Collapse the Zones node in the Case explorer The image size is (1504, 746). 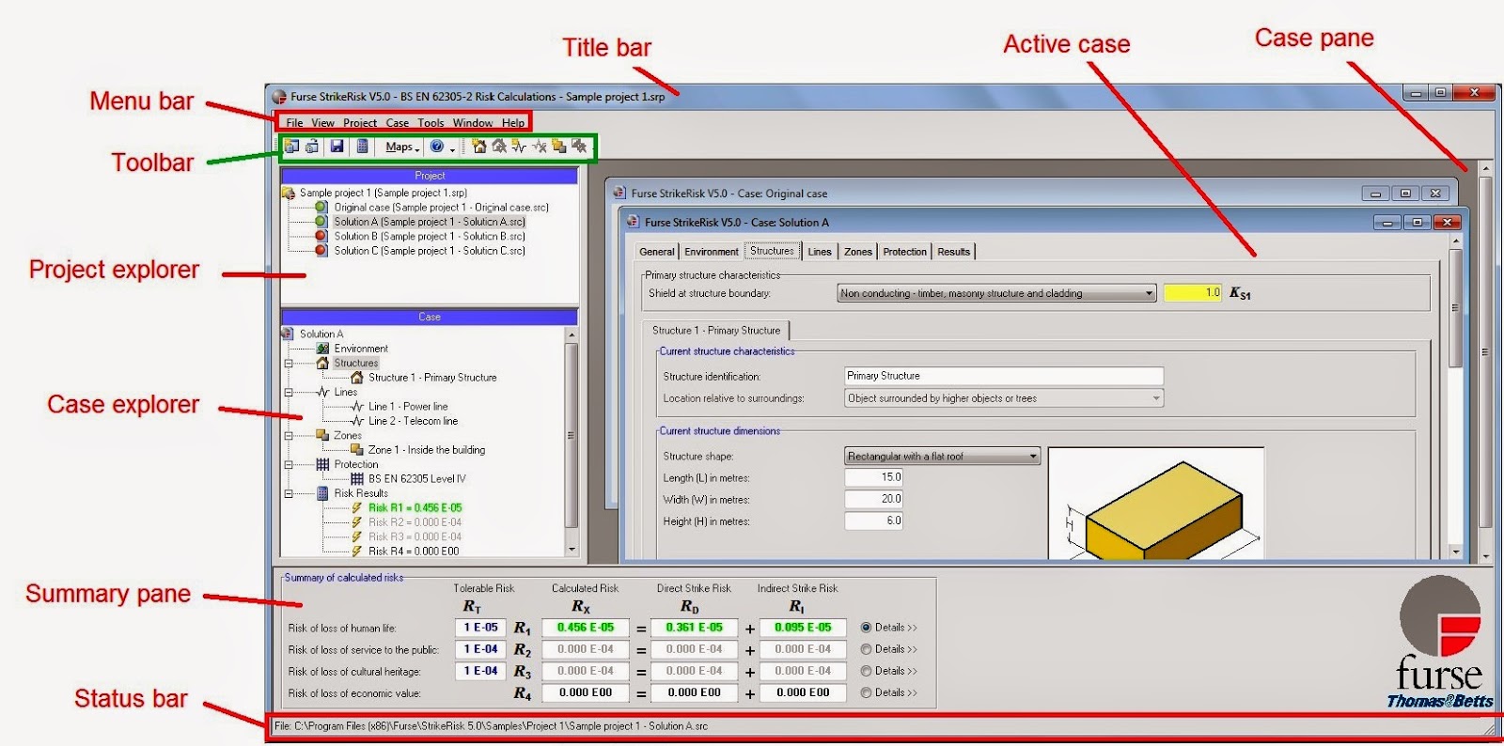click(x=289, y=436)
